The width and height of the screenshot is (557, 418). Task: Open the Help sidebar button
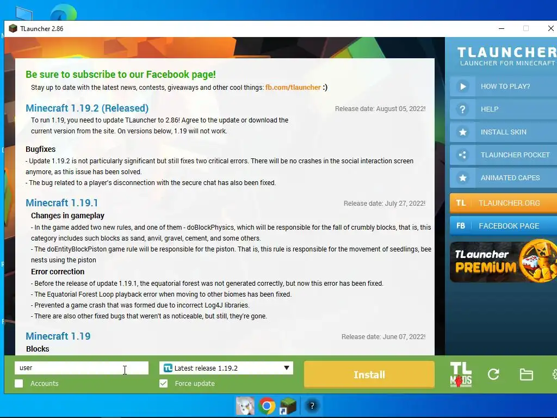[x=503, y=109]
